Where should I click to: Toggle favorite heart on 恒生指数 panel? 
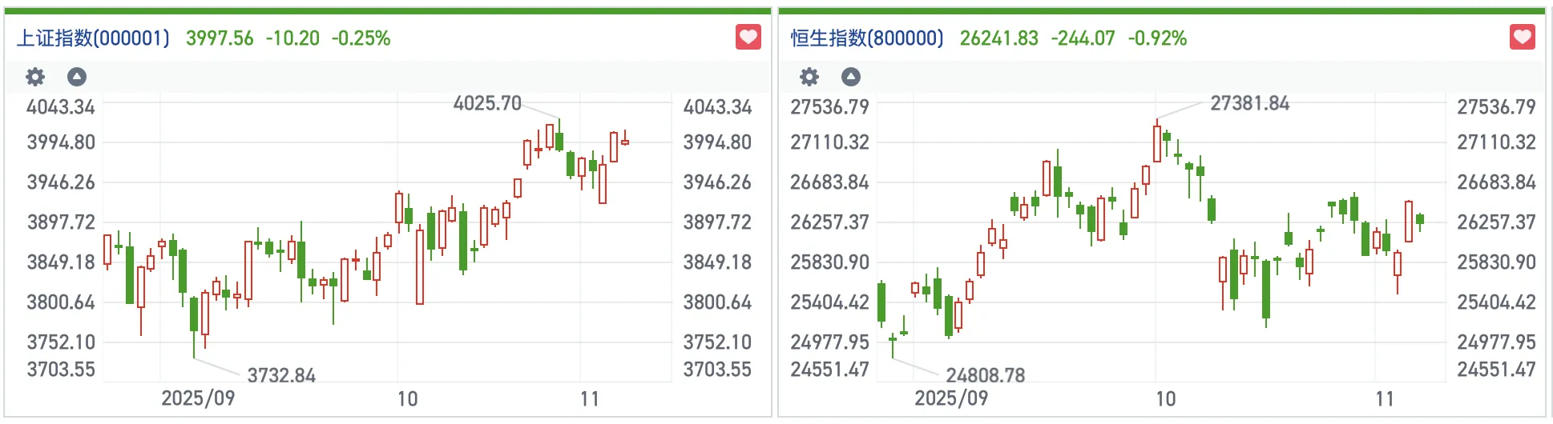[1522, 37]
